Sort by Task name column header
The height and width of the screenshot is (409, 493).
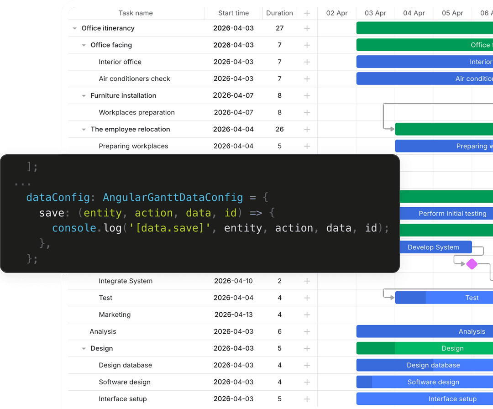point(136,13)
